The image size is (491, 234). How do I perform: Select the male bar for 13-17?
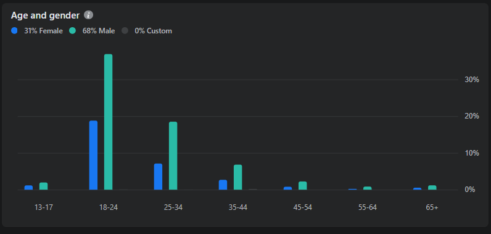[x=44, y=186]
